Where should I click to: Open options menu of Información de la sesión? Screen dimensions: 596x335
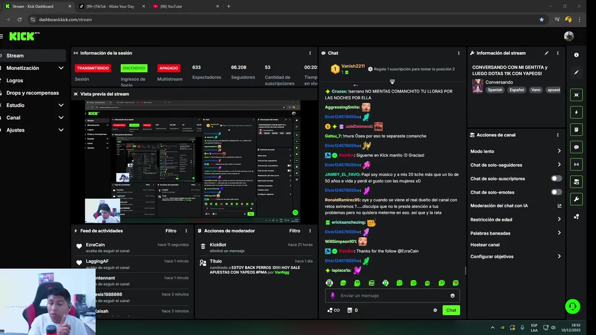tap(310, 53)
